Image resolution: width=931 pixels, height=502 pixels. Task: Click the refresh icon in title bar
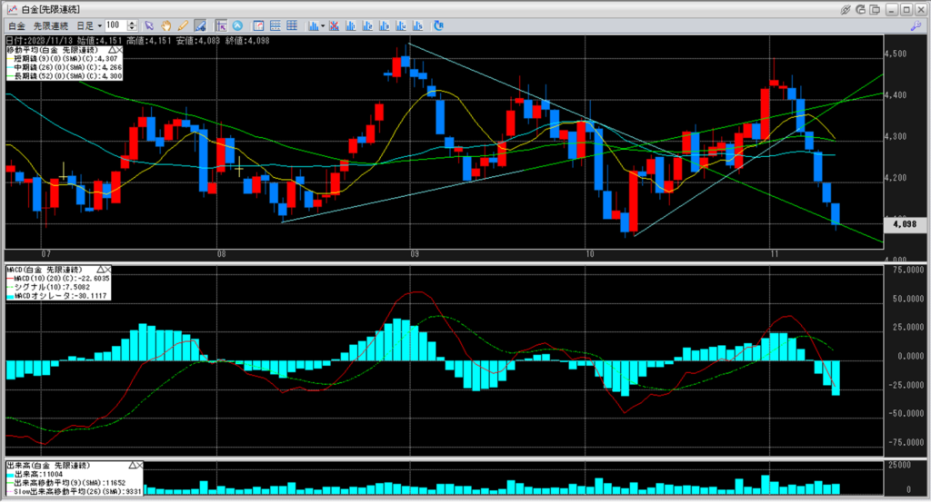[860, 9]
